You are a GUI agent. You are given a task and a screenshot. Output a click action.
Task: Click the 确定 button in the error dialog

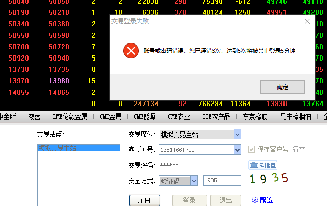282,87
